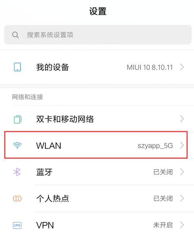Click the WLAN row chevron arrow
This screenshot has height=236, width=194.
click(182, 146)
